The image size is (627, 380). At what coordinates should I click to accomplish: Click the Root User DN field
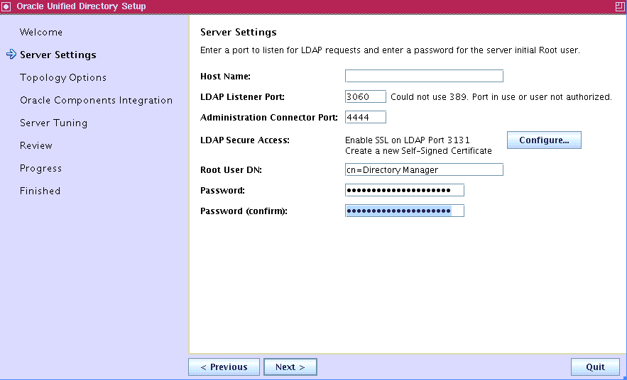[424, 169]
